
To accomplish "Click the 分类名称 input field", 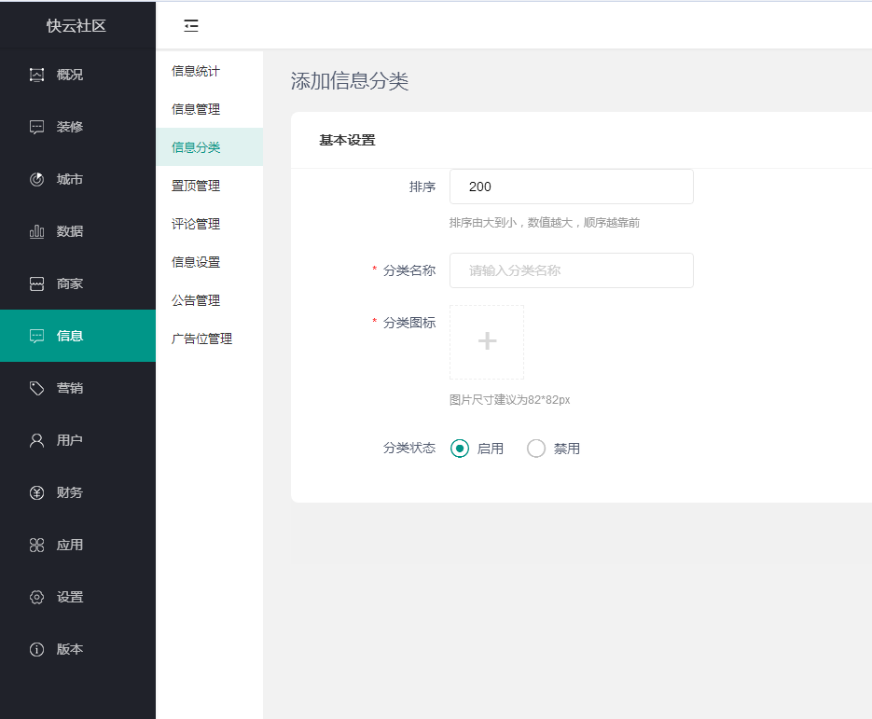I will [571, 270].
